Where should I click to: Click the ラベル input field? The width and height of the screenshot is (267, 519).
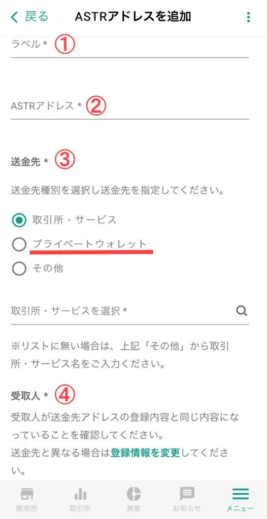coord(129,45)
